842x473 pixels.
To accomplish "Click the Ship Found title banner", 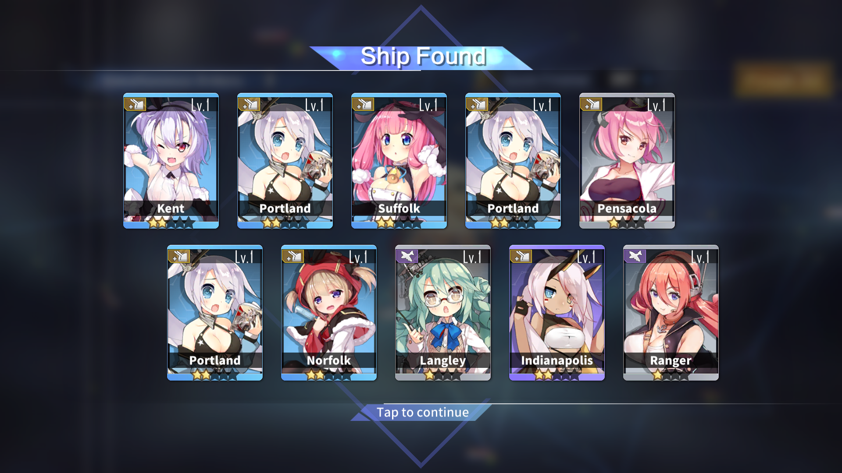I will pyautogui.click(x=422, y=57).
